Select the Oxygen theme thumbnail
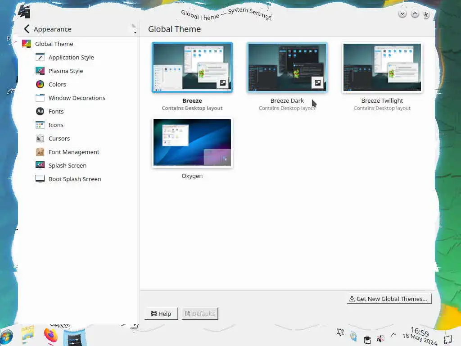 pos(192,143)
